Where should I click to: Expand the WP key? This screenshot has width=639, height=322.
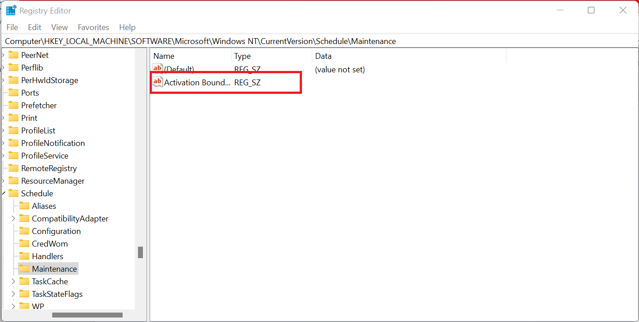point(13,306)
